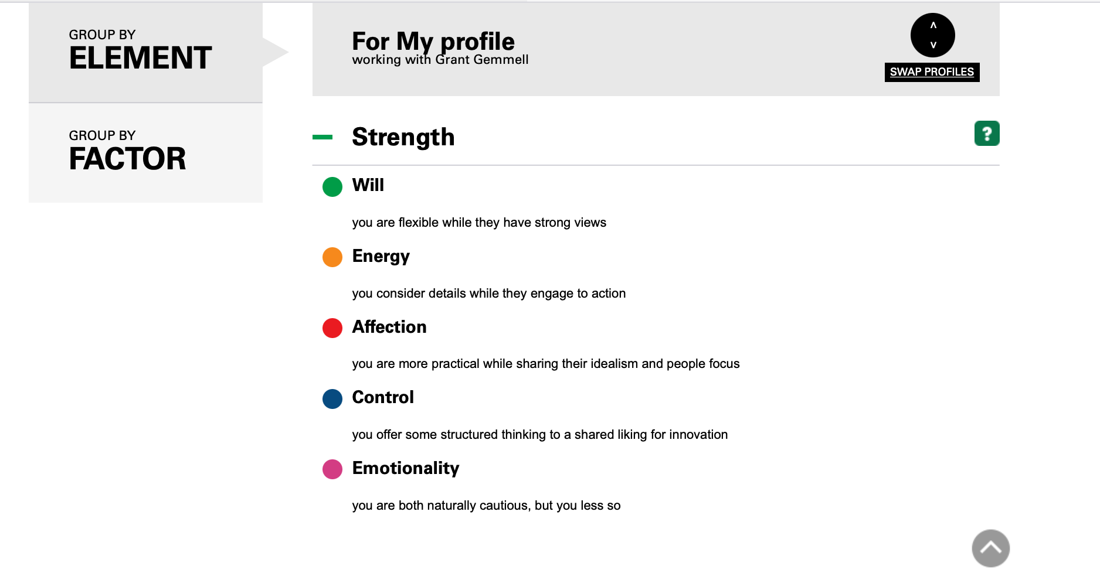Click the pink Emotionality dot
Viewport: 1100px width, 573px height.
332,469
